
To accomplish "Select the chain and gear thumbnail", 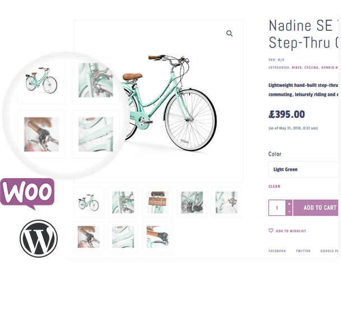I will 192,202.
